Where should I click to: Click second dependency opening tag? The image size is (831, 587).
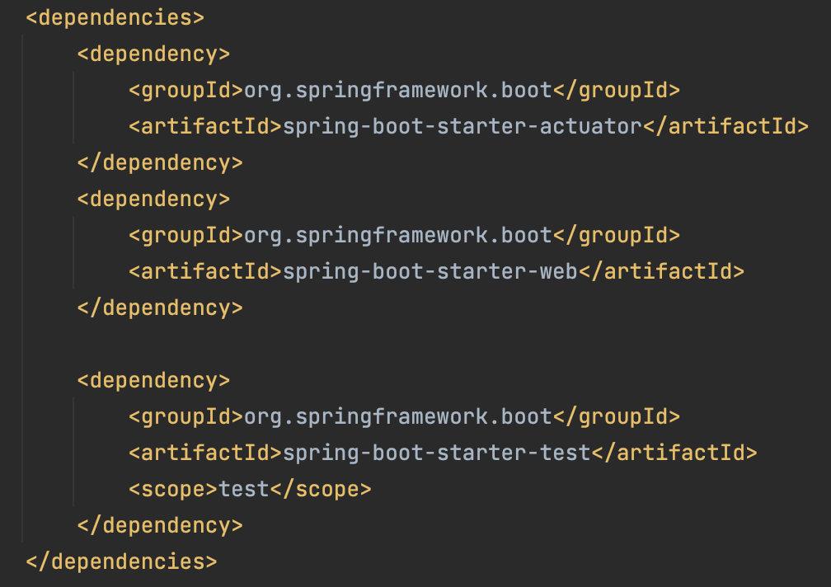click(x=153, y=200)
